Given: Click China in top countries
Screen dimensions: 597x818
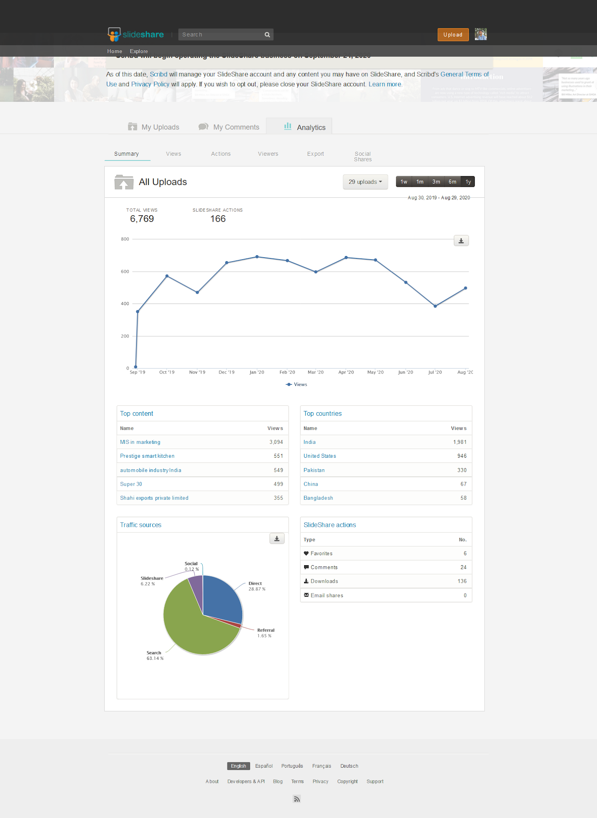Looking at the screenshot, I should click(311, 484).
